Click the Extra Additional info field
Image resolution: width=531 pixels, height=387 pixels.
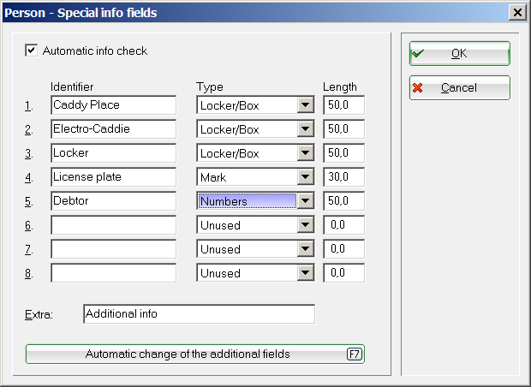coord(199,314)
